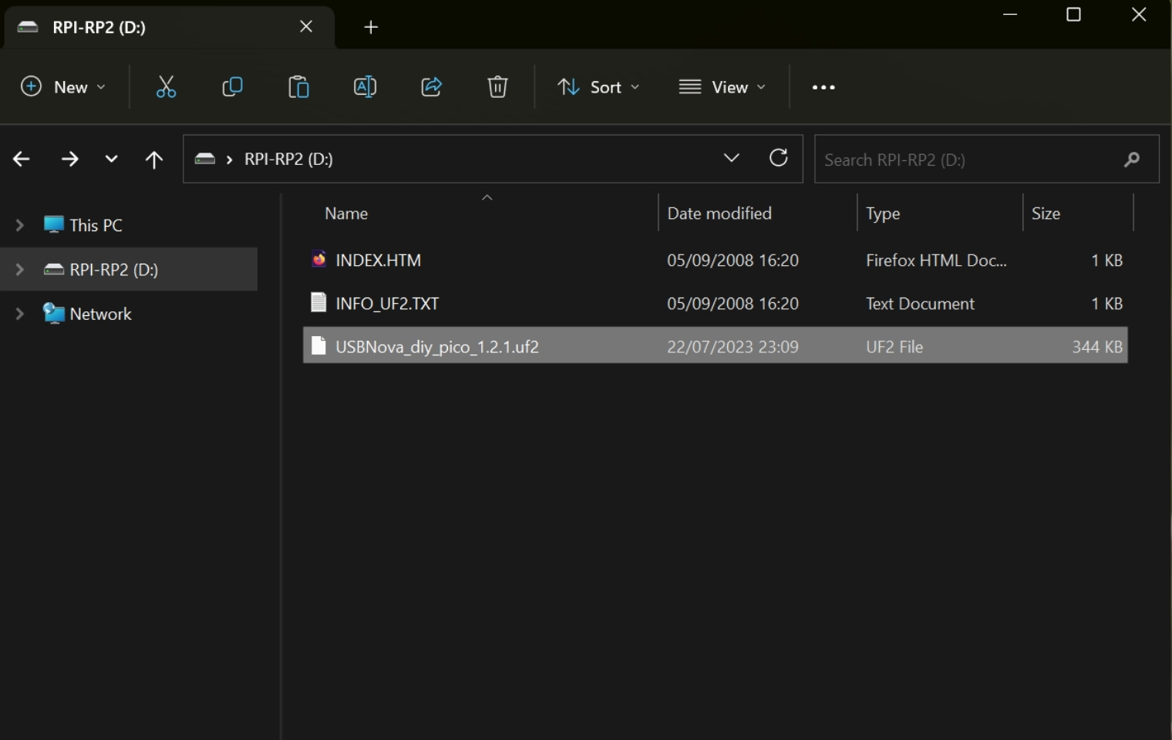Add a new File Explorer tab
Image resolution: width=1172 pixels, height=740 pixels.
pos(371,27)
